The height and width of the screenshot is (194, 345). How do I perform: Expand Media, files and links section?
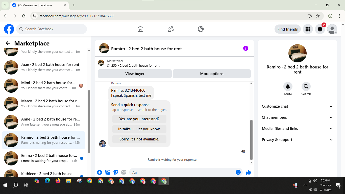coord(298,129)
